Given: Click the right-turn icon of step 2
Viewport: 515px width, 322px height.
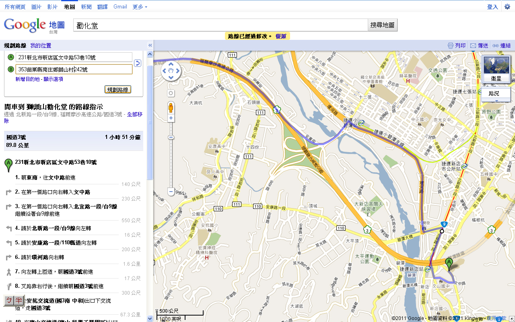Looking at the screenshot, I should 9,192.
